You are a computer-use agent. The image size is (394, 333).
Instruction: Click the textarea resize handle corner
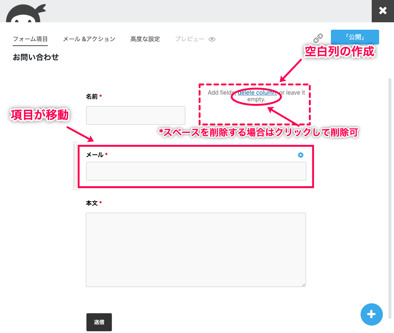[303, 284]
